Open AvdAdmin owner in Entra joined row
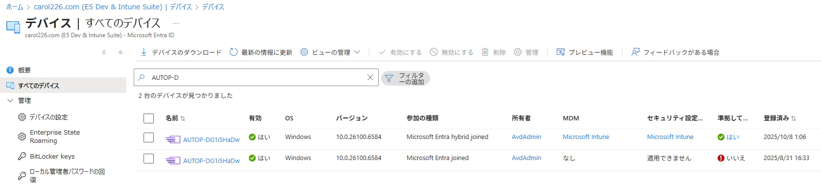Image resolution: width=821 pixels, height=185 pixels. [527, 158]
